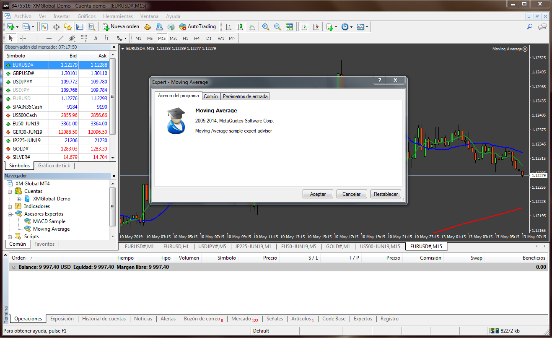Select candlestick chart display icon

point(240,26)
